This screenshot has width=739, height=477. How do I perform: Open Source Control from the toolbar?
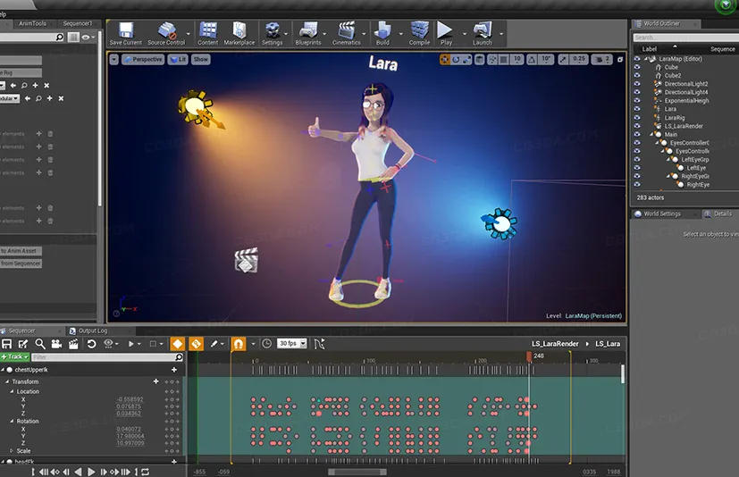click(166, 33)
